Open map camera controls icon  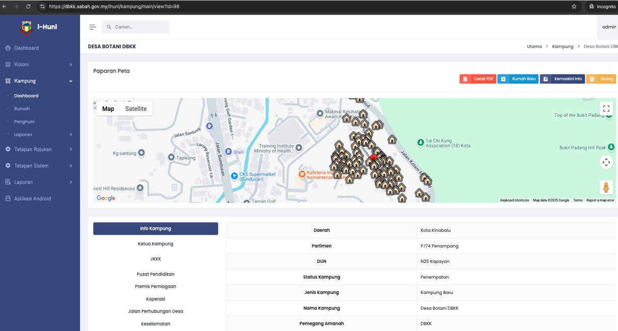point(606,162)
